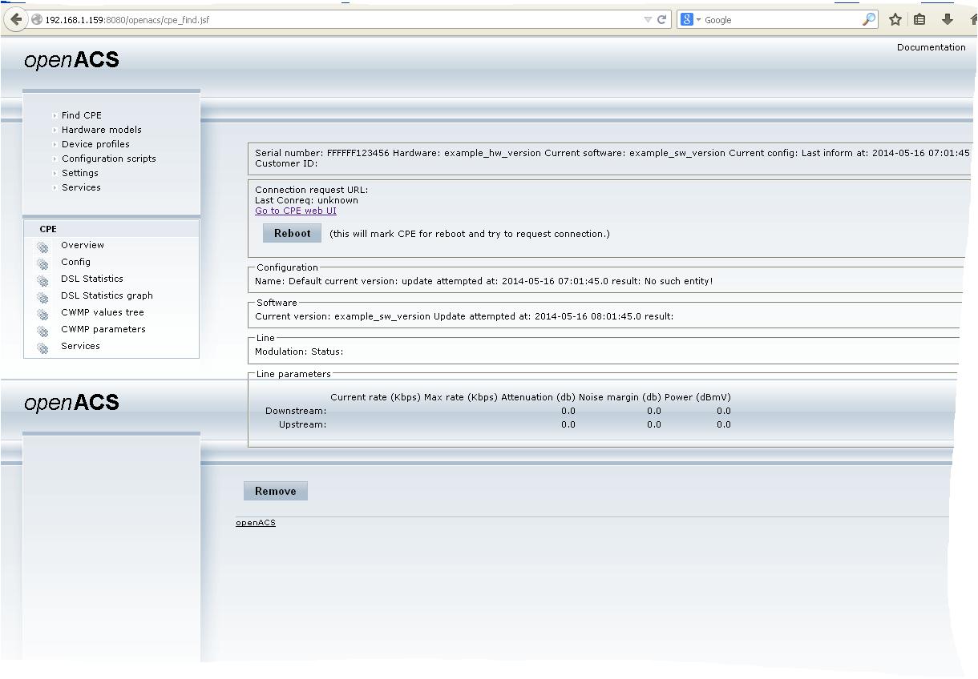Screen dimensions: 978x679
Task: Open the bookmarks list icon
Action: tap(919, 20)
